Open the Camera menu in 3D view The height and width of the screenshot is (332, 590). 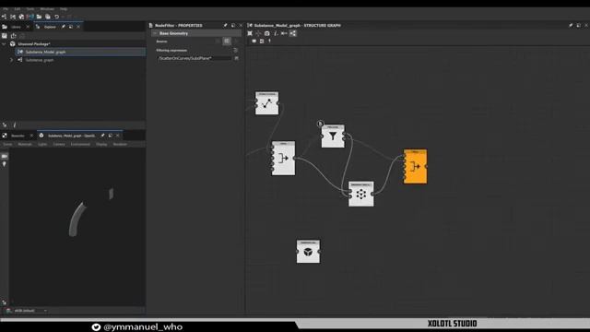coord(59,144)
